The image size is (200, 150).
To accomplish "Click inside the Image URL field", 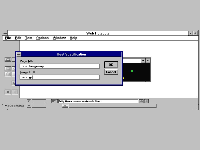I will 59,77.
